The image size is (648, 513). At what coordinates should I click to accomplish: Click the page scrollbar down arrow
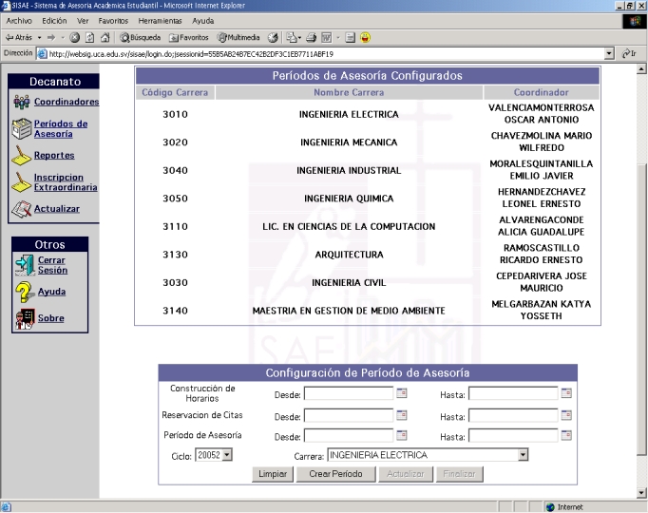[641, 492]
